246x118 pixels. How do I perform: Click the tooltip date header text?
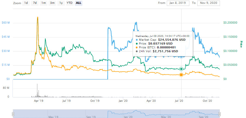point(162,36)
